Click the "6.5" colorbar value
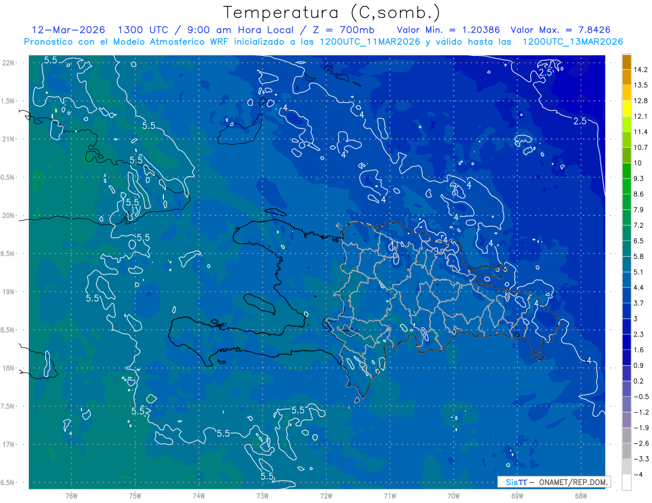Image resolution: width=652 pixels, height=503 pixels. pos(639,241)
